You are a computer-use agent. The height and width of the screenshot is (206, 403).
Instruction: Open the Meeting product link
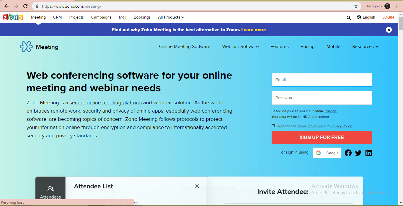pos(38,17)
